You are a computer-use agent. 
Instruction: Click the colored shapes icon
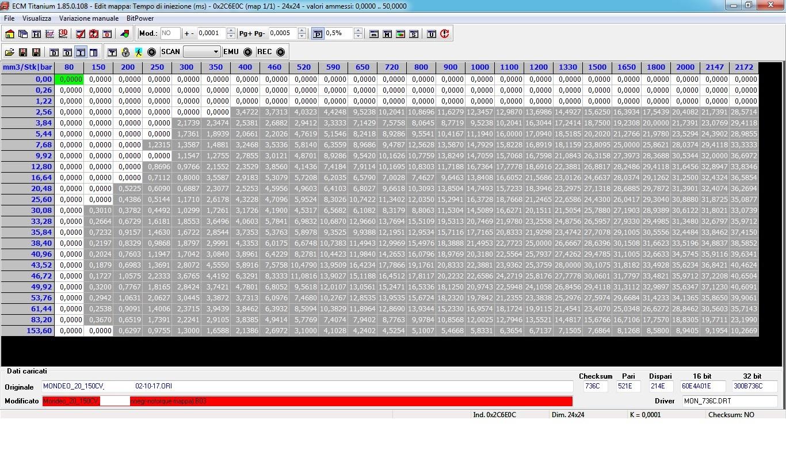[124, 34]
